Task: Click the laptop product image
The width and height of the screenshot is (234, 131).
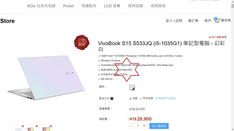Action: [46, 78]
